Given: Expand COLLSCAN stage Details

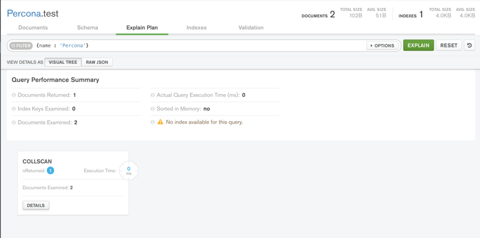Looking at the screenshot, I should pos(36,205).
